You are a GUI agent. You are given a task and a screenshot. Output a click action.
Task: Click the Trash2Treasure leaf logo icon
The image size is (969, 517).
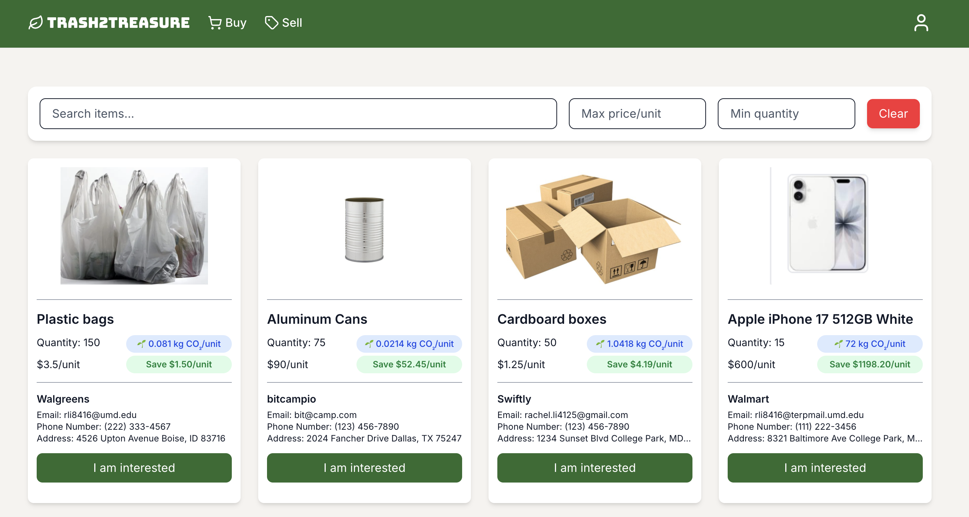click(36, 23)
